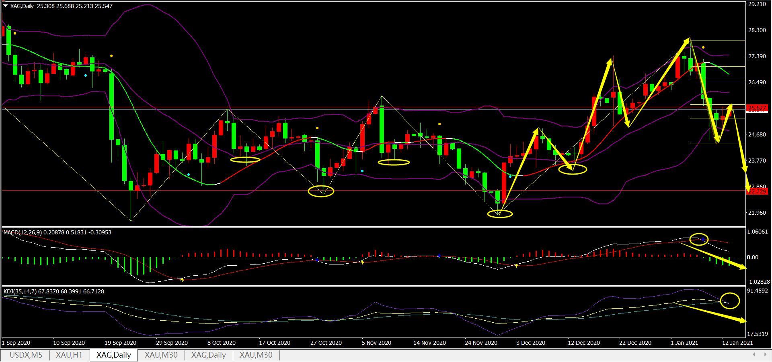
Task: Switch to the XAU,H1 chart tab
Action: pos(69,355)
